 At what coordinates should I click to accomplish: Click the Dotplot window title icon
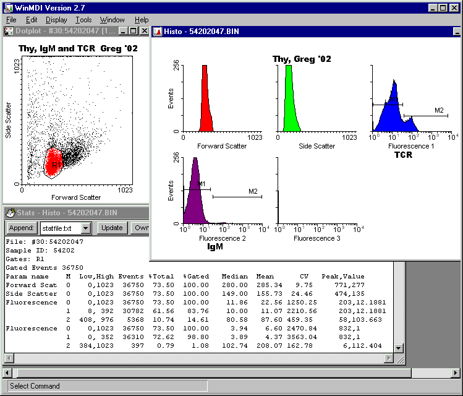tap(9, 31)
